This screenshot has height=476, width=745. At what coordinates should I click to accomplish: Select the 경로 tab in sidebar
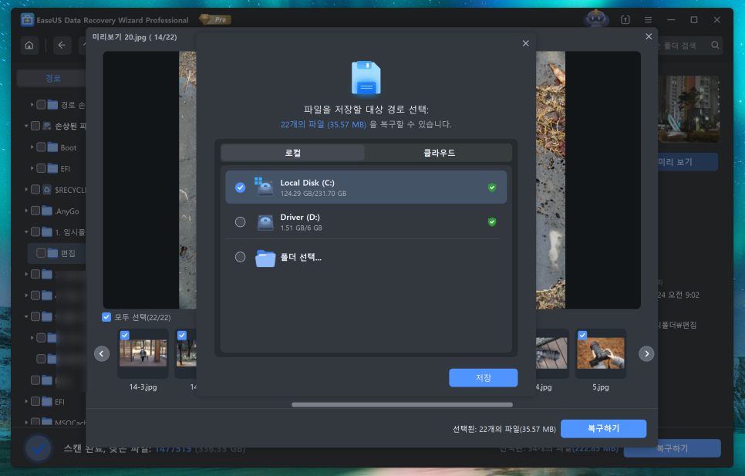tap(52, 78)
